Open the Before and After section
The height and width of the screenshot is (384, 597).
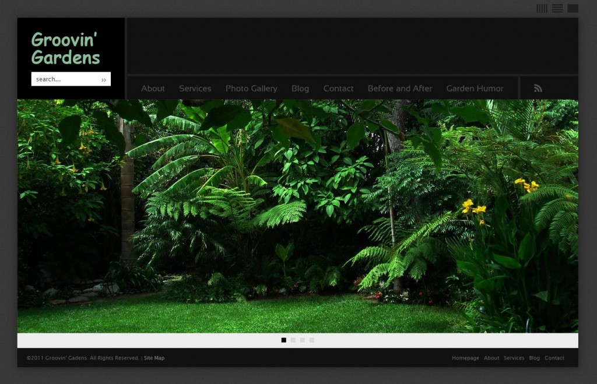coord(399,88)
